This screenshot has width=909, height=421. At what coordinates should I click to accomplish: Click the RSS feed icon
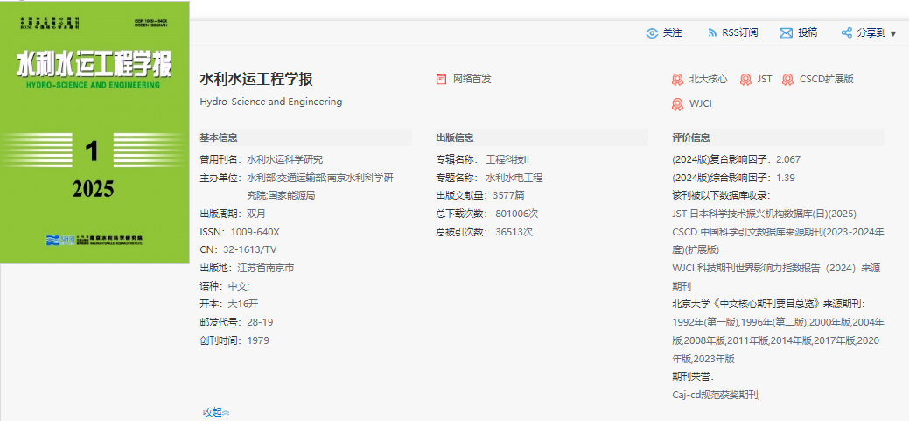pos(712,33)
